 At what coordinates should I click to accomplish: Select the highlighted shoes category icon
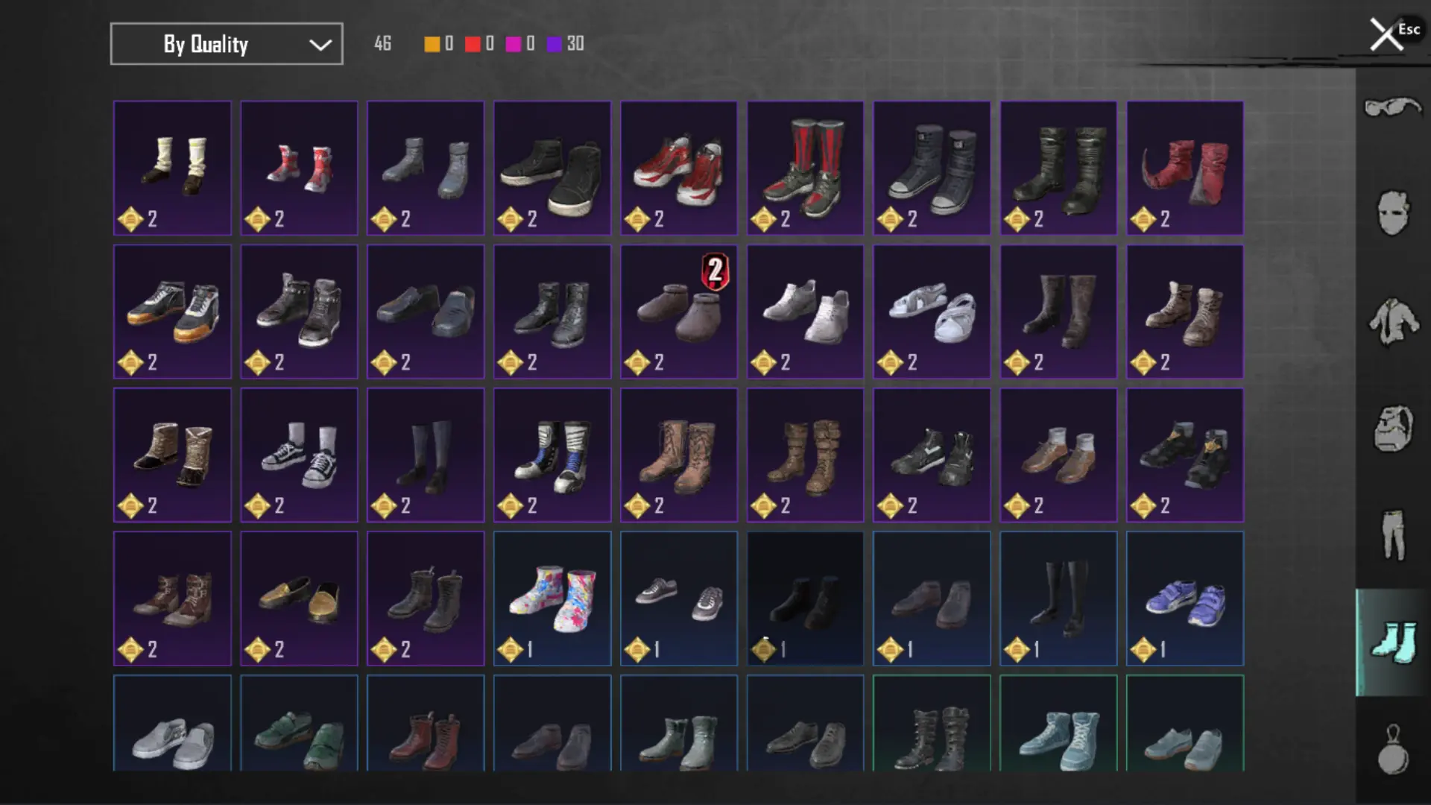1392,643
